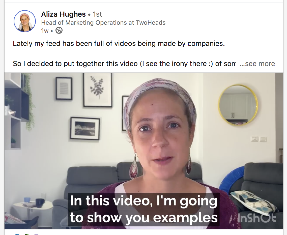This screenshot has width=287, height=235.
Task: Click the wall light switch in video
Action: click(x=259, y=139)
